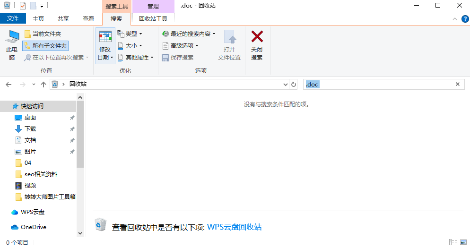Collapse the ribbon with the caret
This screenshot has width=470, height=248.
pyautogui.click(x=455, y=19)
